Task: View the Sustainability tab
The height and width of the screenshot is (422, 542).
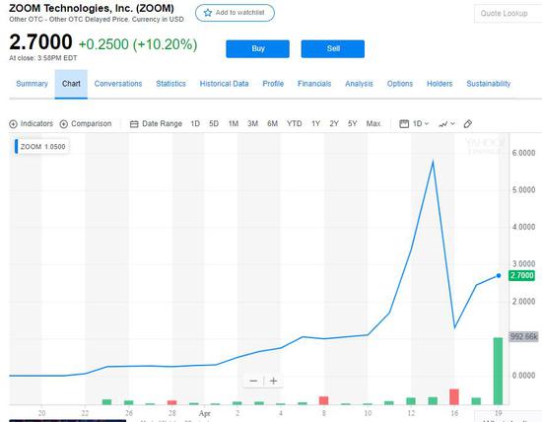Action: tap(489, 84)
